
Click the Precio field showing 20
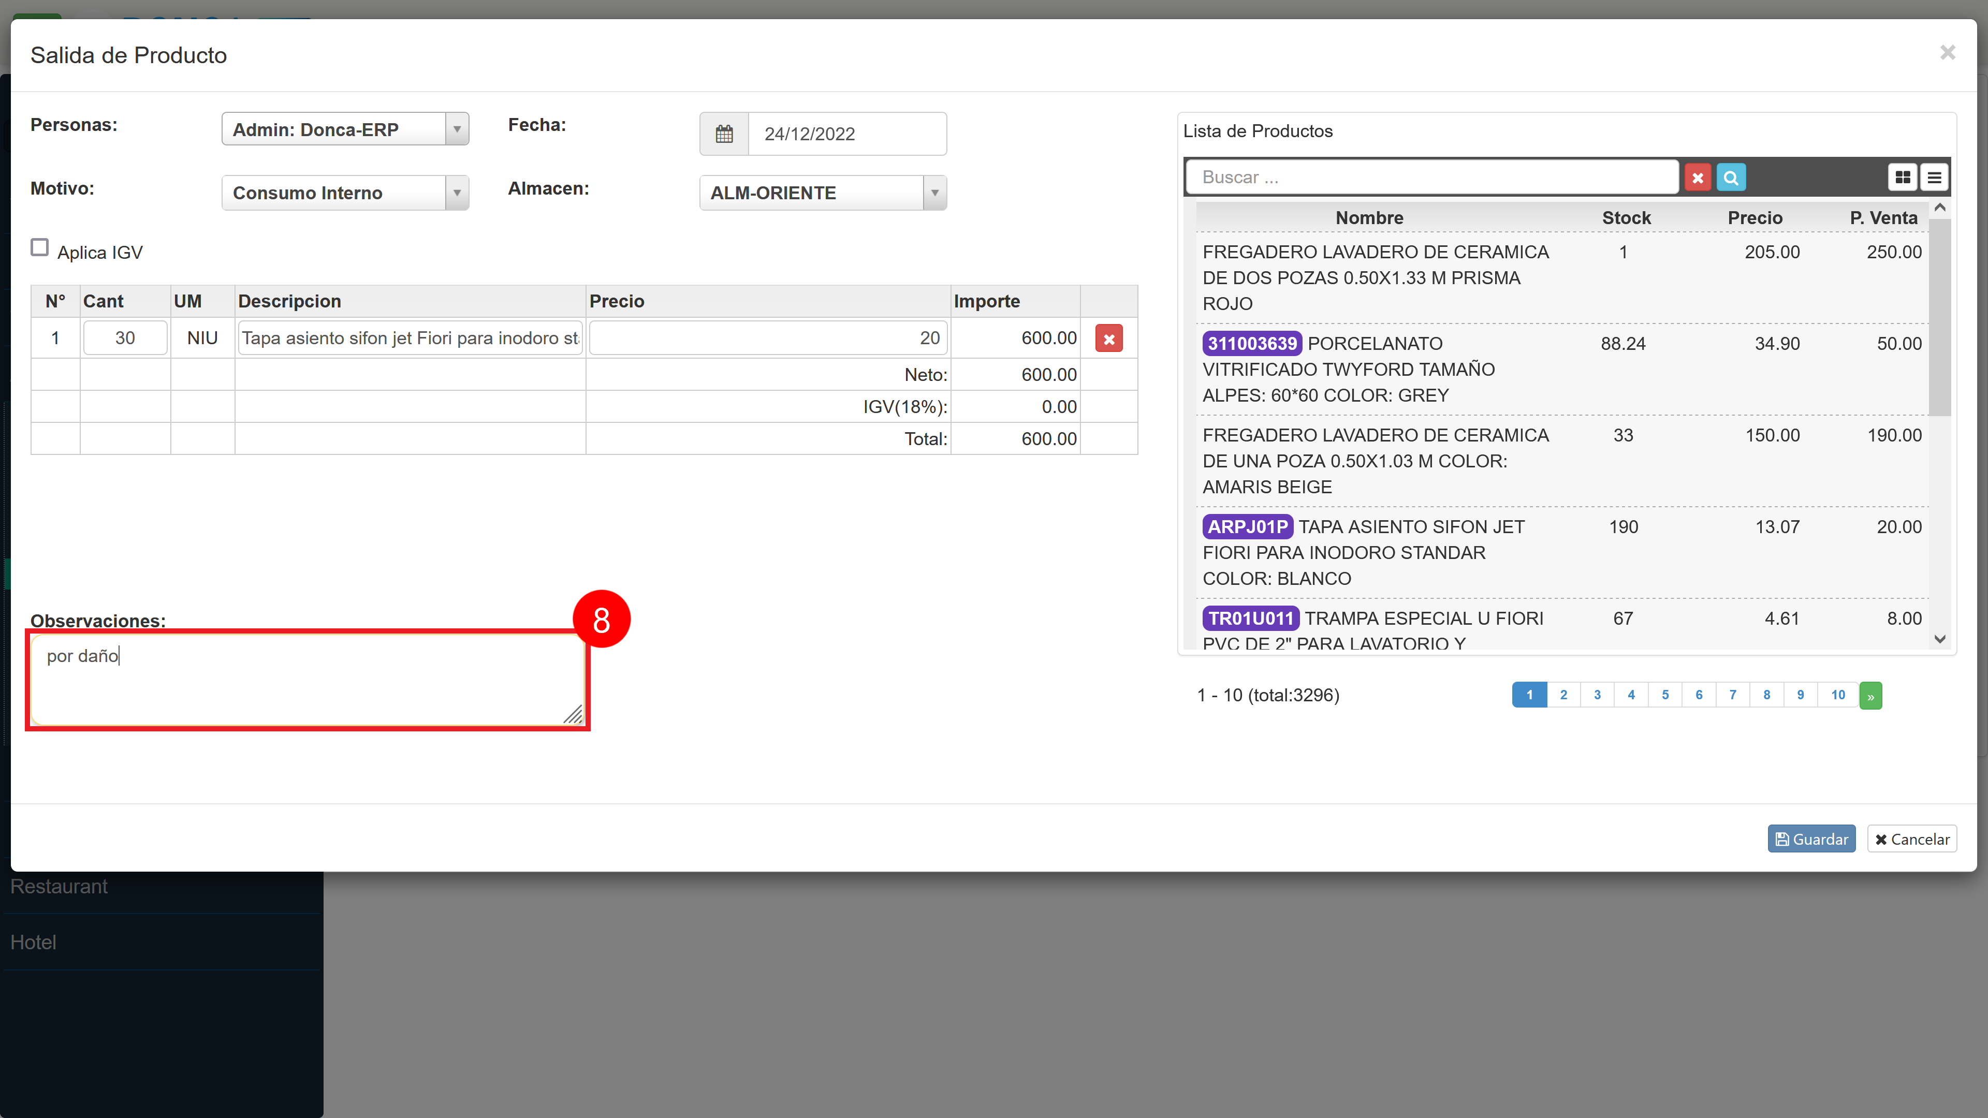[x=768, y=339]
